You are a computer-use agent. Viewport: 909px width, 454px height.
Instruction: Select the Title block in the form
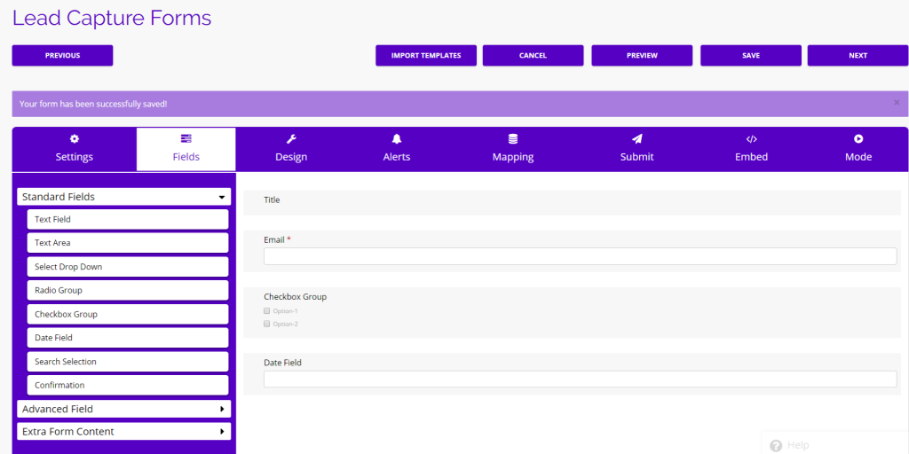click(573, 203)
